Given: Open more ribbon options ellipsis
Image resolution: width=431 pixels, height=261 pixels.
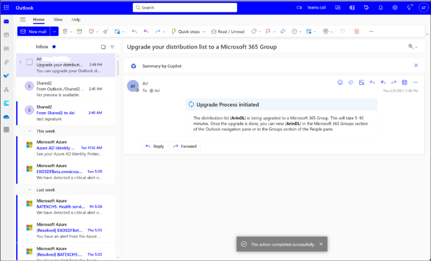Looking at the screenshot, I should (x=371, y=32).
